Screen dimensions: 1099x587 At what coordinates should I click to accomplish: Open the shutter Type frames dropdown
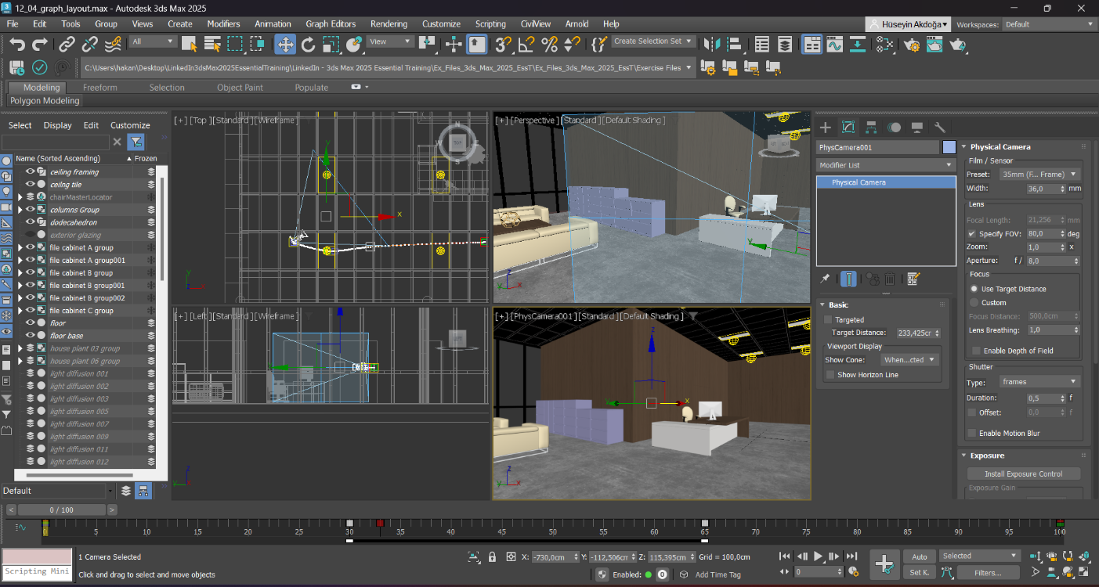pyautogui.click(x=1039, y=382)
